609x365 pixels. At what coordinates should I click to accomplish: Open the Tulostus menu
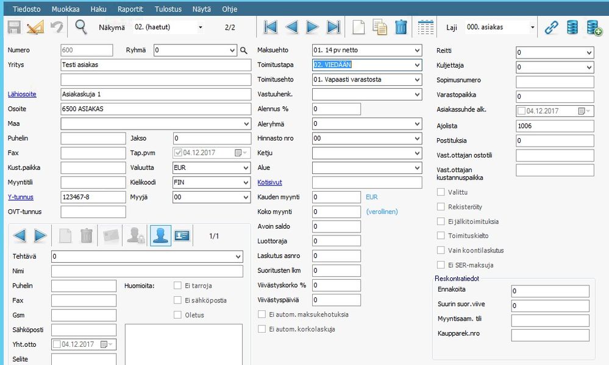tap(168, 9)
